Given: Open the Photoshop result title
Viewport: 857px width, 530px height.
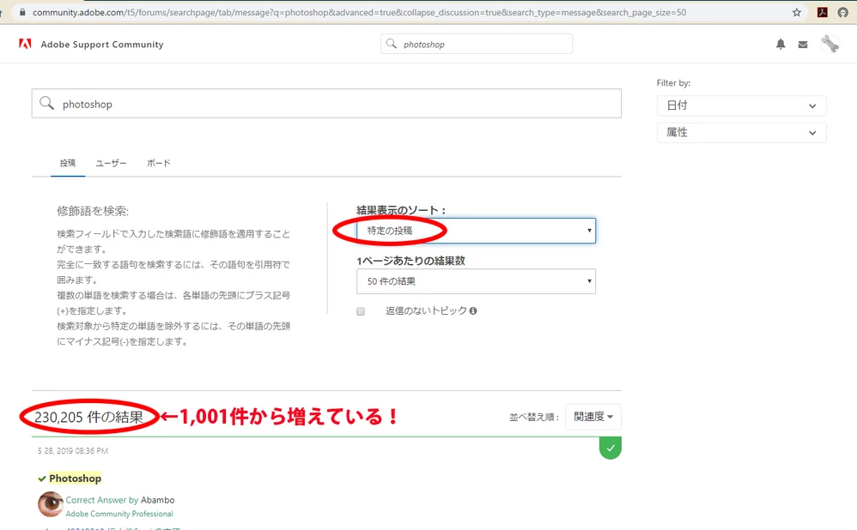Looking at the screenshot, I should point(75,479).
